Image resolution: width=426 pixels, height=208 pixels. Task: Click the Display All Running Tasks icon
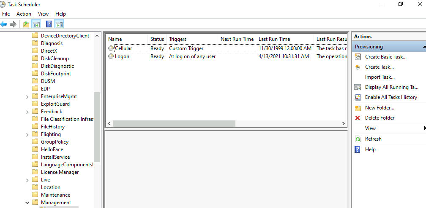tap(358, 87)
